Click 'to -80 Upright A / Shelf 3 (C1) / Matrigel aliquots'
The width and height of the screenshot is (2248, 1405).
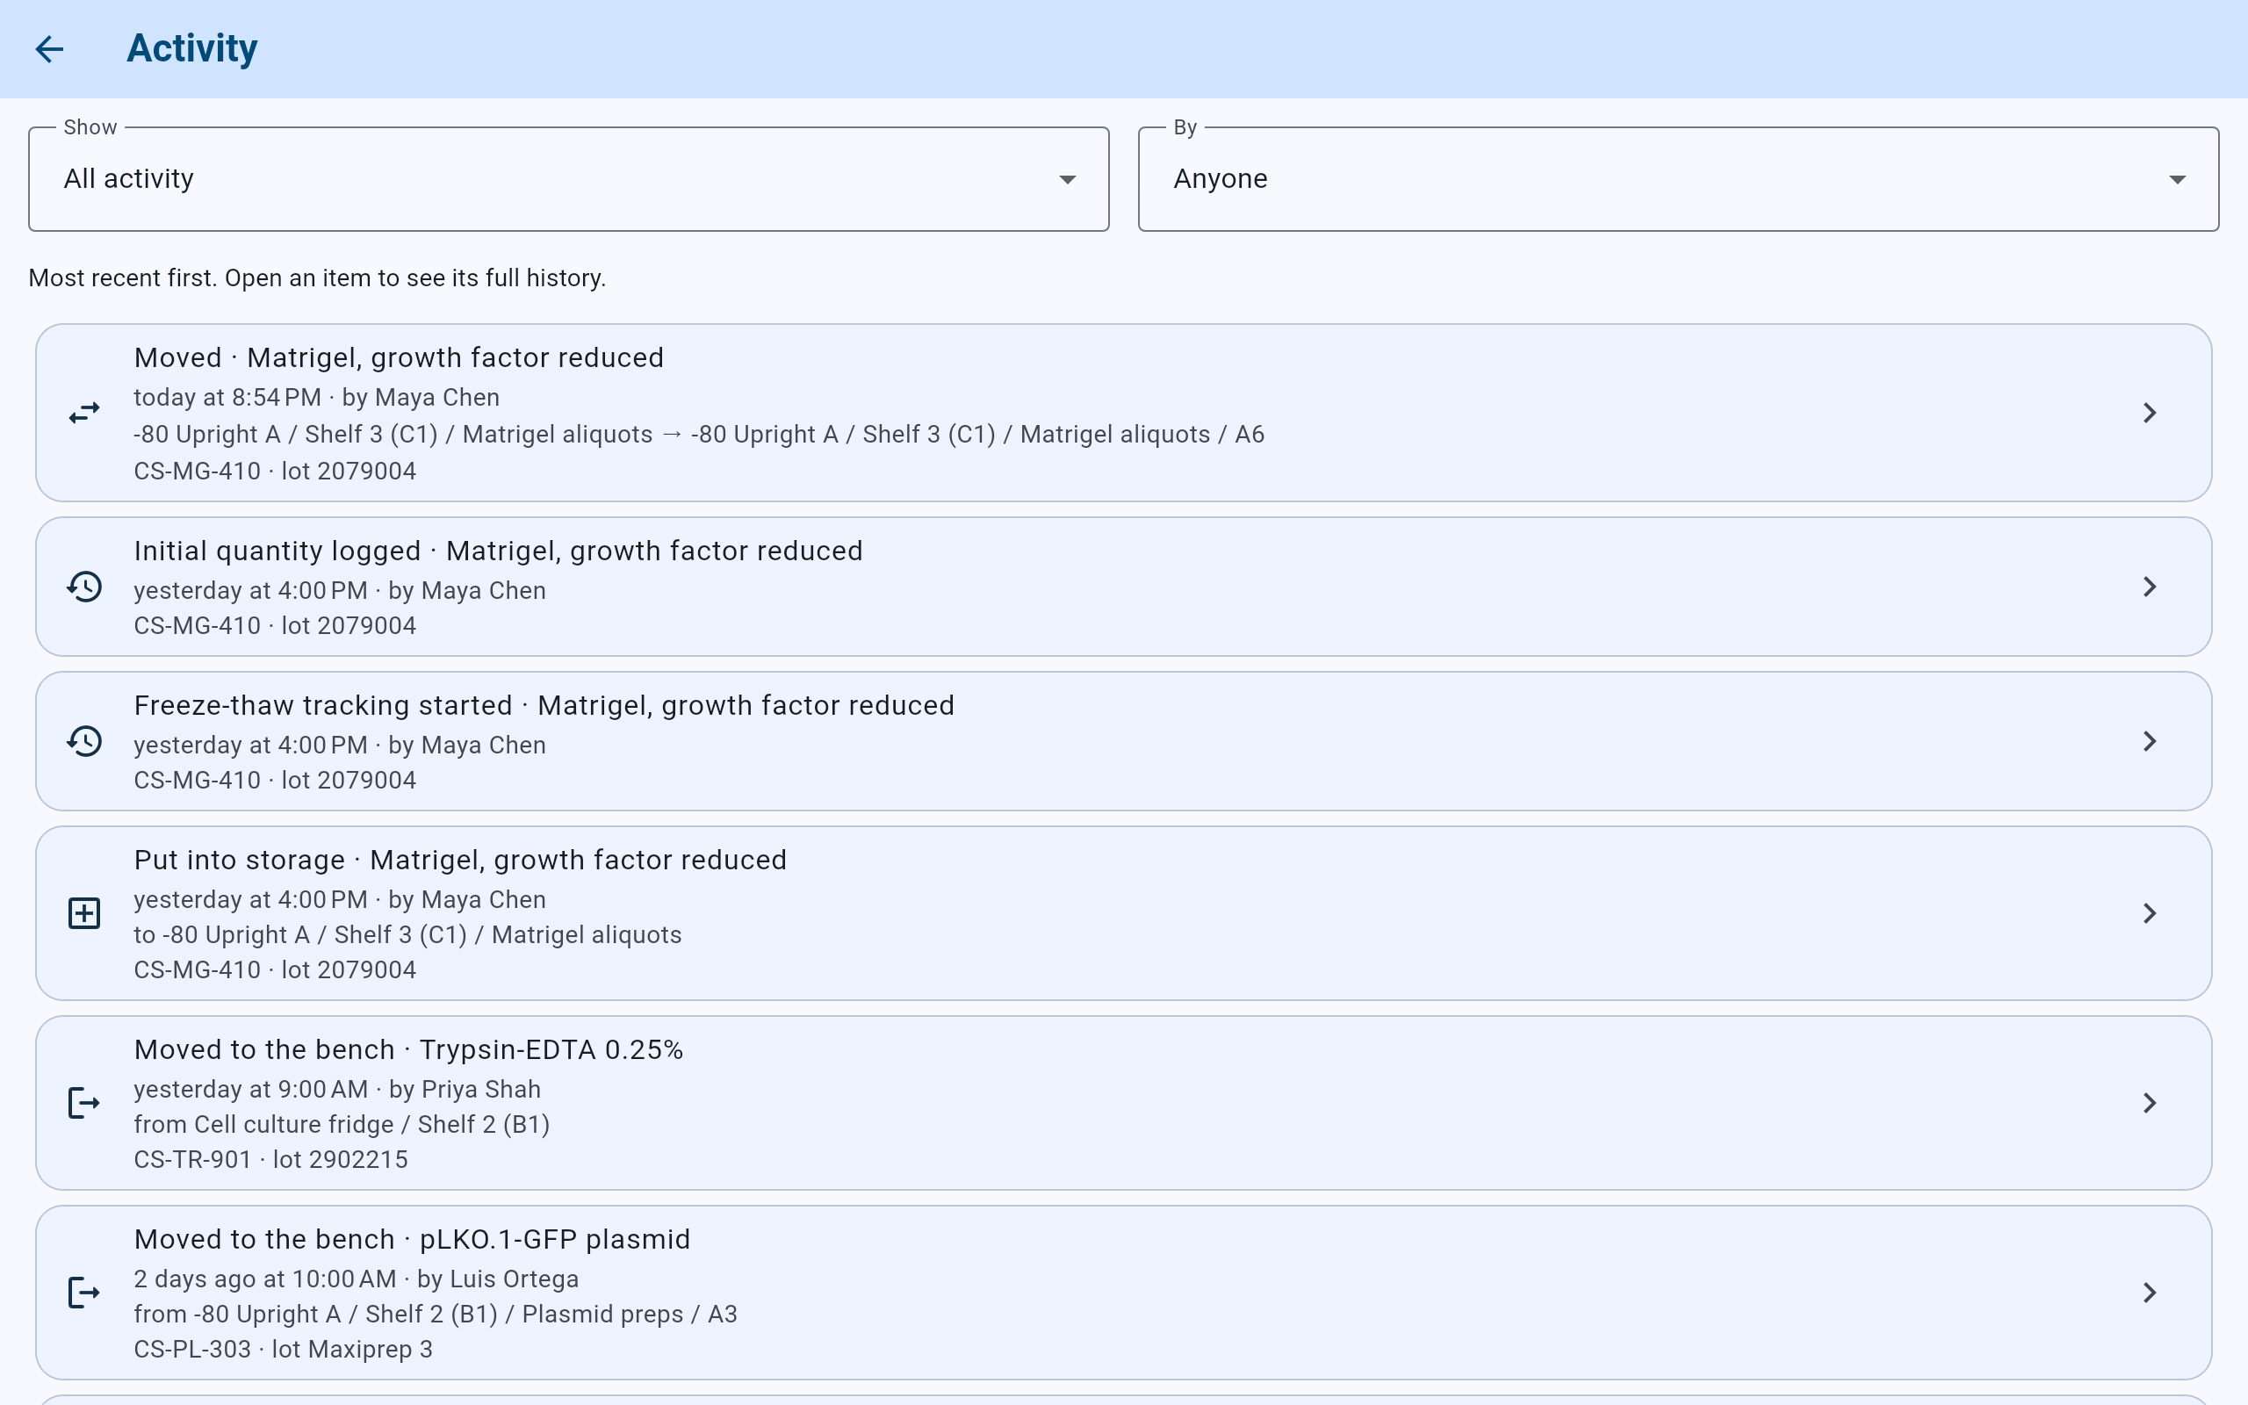pyautogui.click(x=407, y=935)
